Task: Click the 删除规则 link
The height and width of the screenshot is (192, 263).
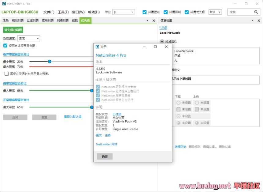Action: (x=194, y=147)
